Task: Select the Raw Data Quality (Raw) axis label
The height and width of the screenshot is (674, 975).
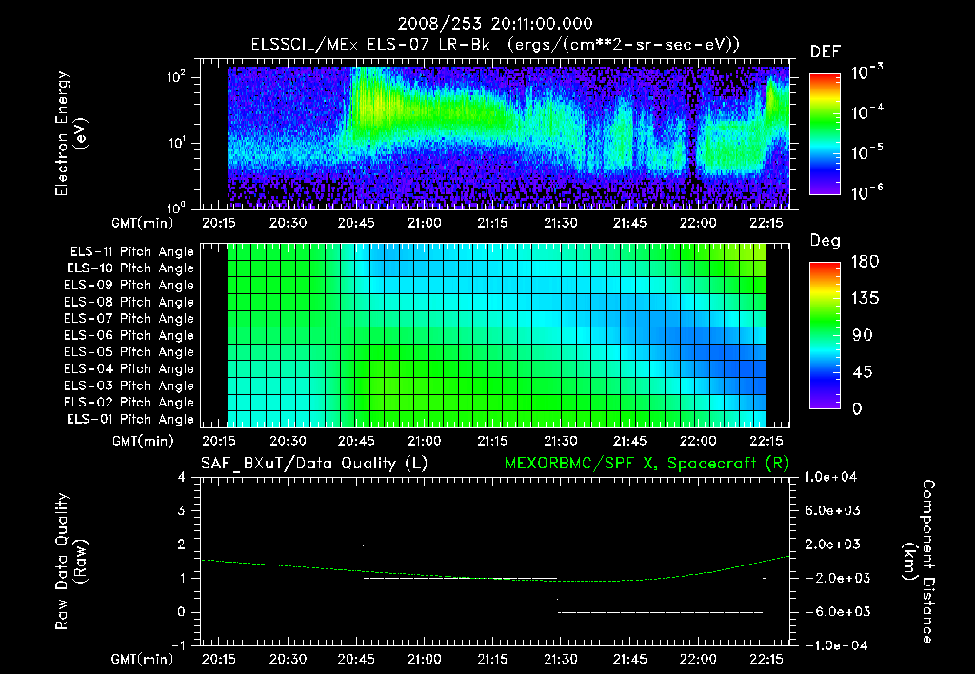Action: click(70, 562)
